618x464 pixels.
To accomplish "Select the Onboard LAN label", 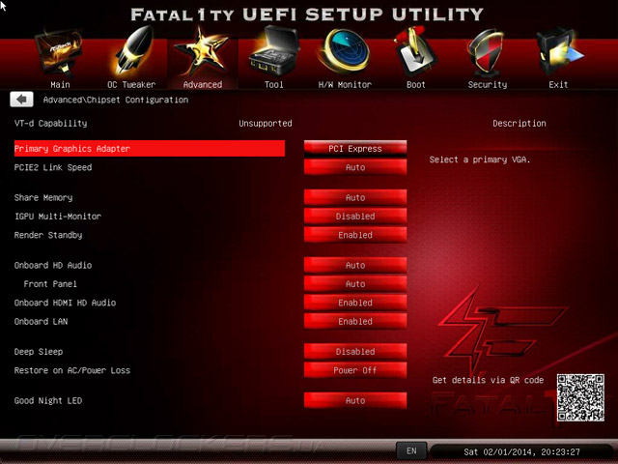I will (41, 321).
